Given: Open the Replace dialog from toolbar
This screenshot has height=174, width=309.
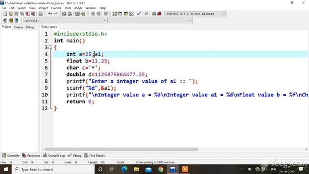Looking at the screenshot, I should click(x=70, y=14).
